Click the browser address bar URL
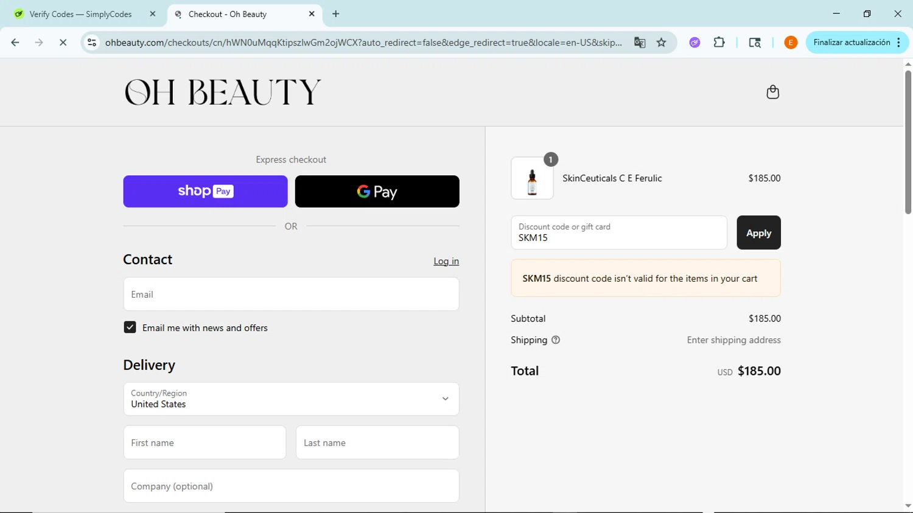The height and width of the screenshot is (513, 913). coord(363,43)
